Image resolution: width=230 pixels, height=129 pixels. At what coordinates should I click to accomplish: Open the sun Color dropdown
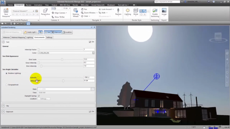tap(93, 53)
